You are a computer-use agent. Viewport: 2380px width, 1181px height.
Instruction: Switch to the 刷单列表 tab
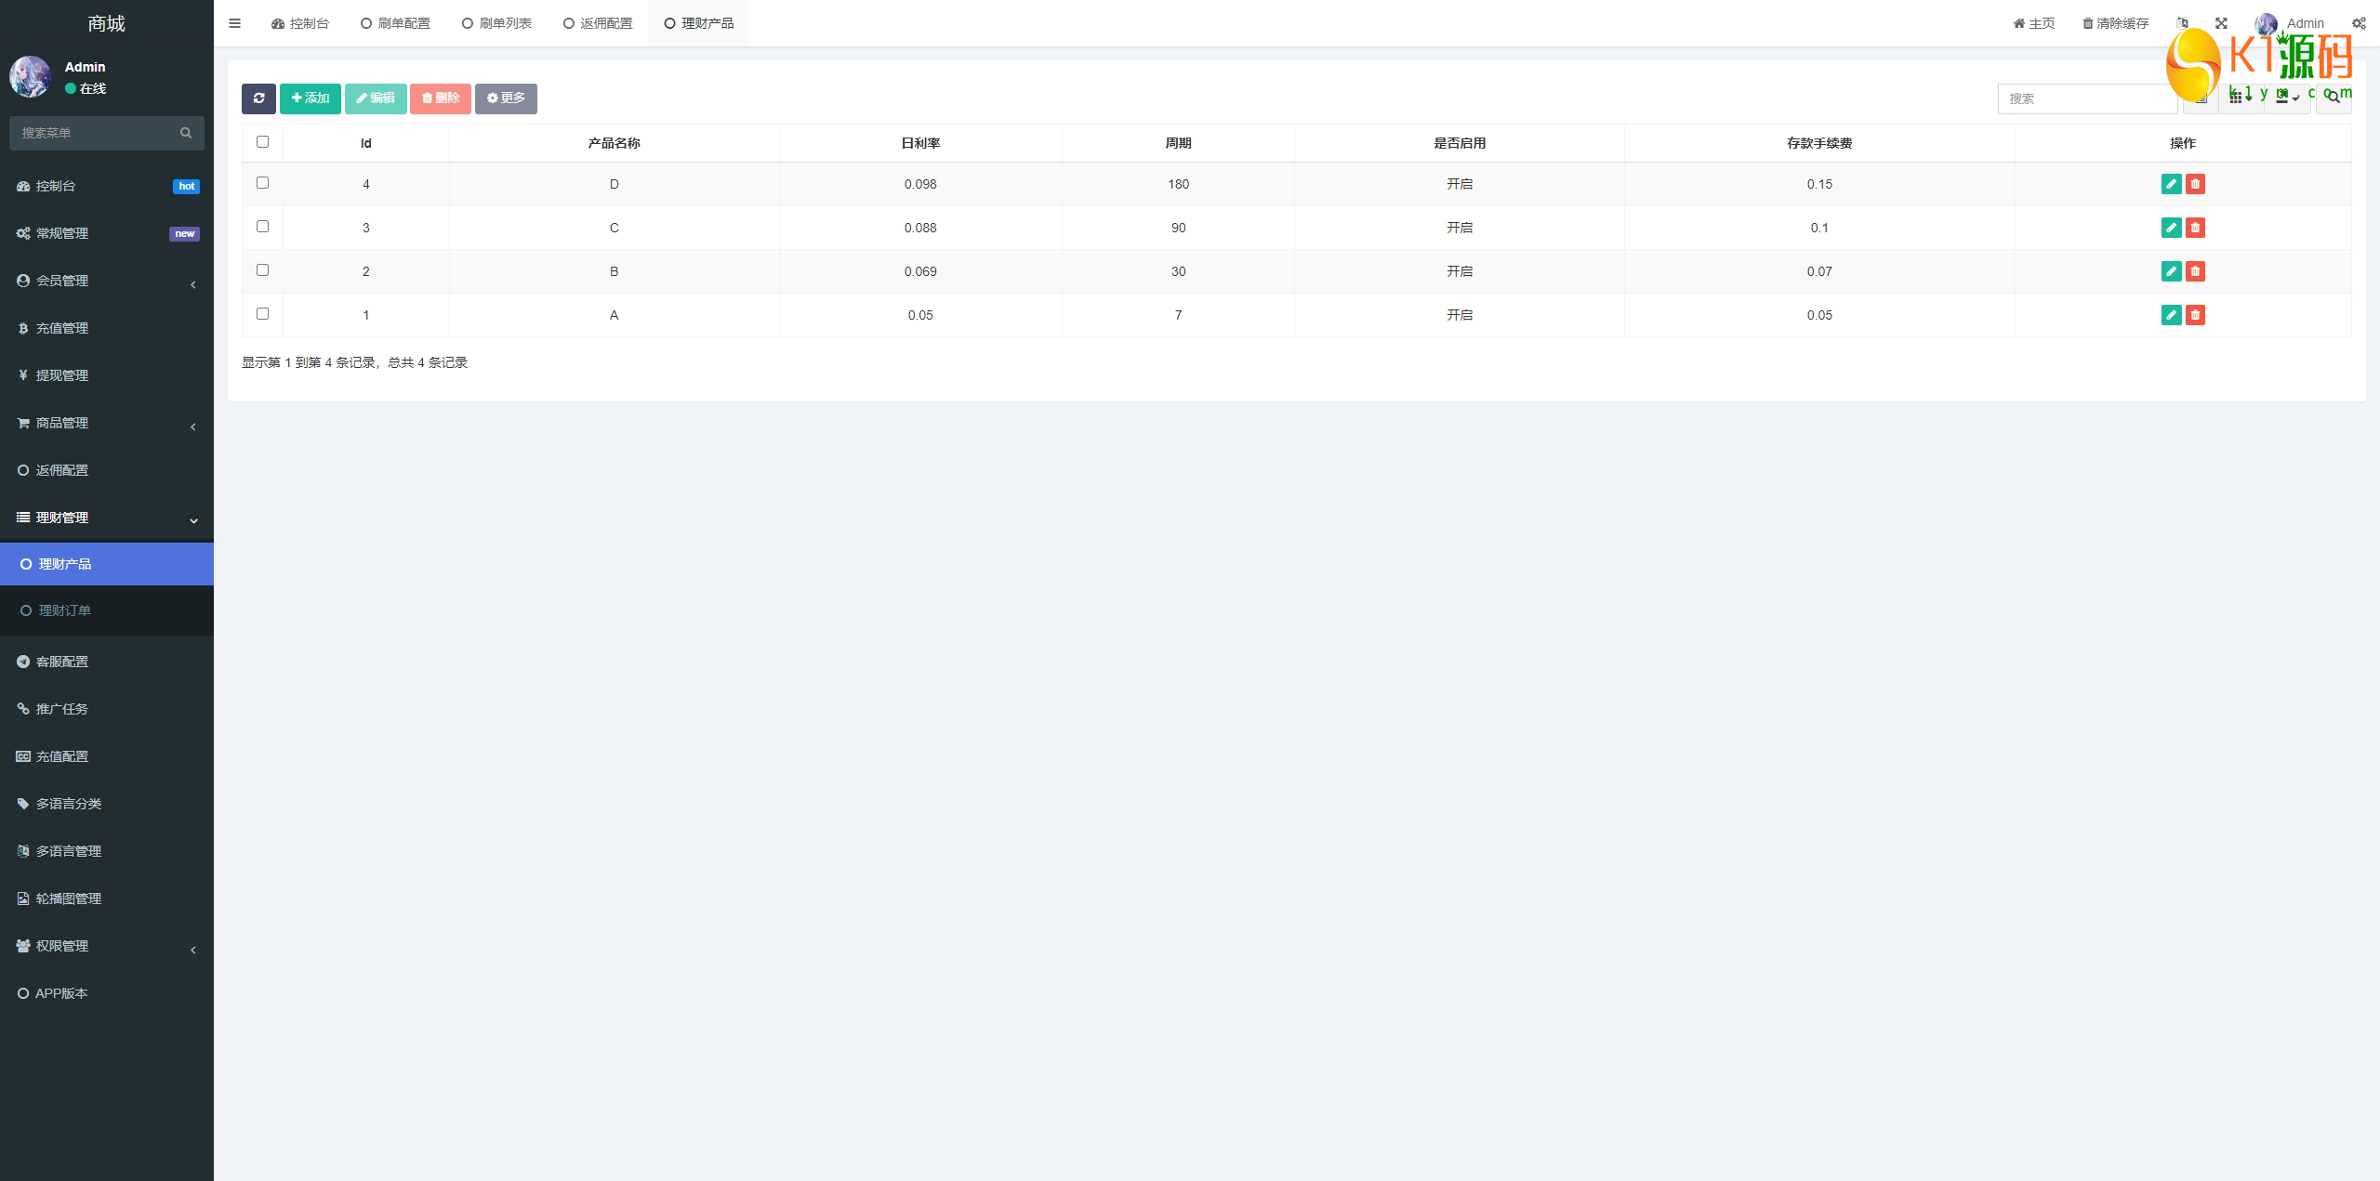coord(496,23)
